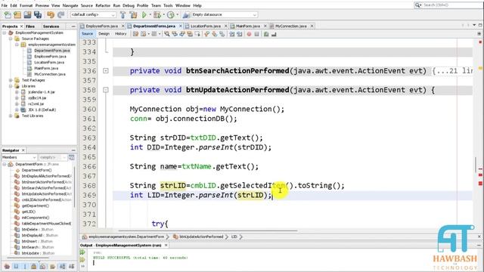The width and height of the screenshot is (484, 272).
Task: Open the Members dropdown in Navigator
Action: [19, 157]
